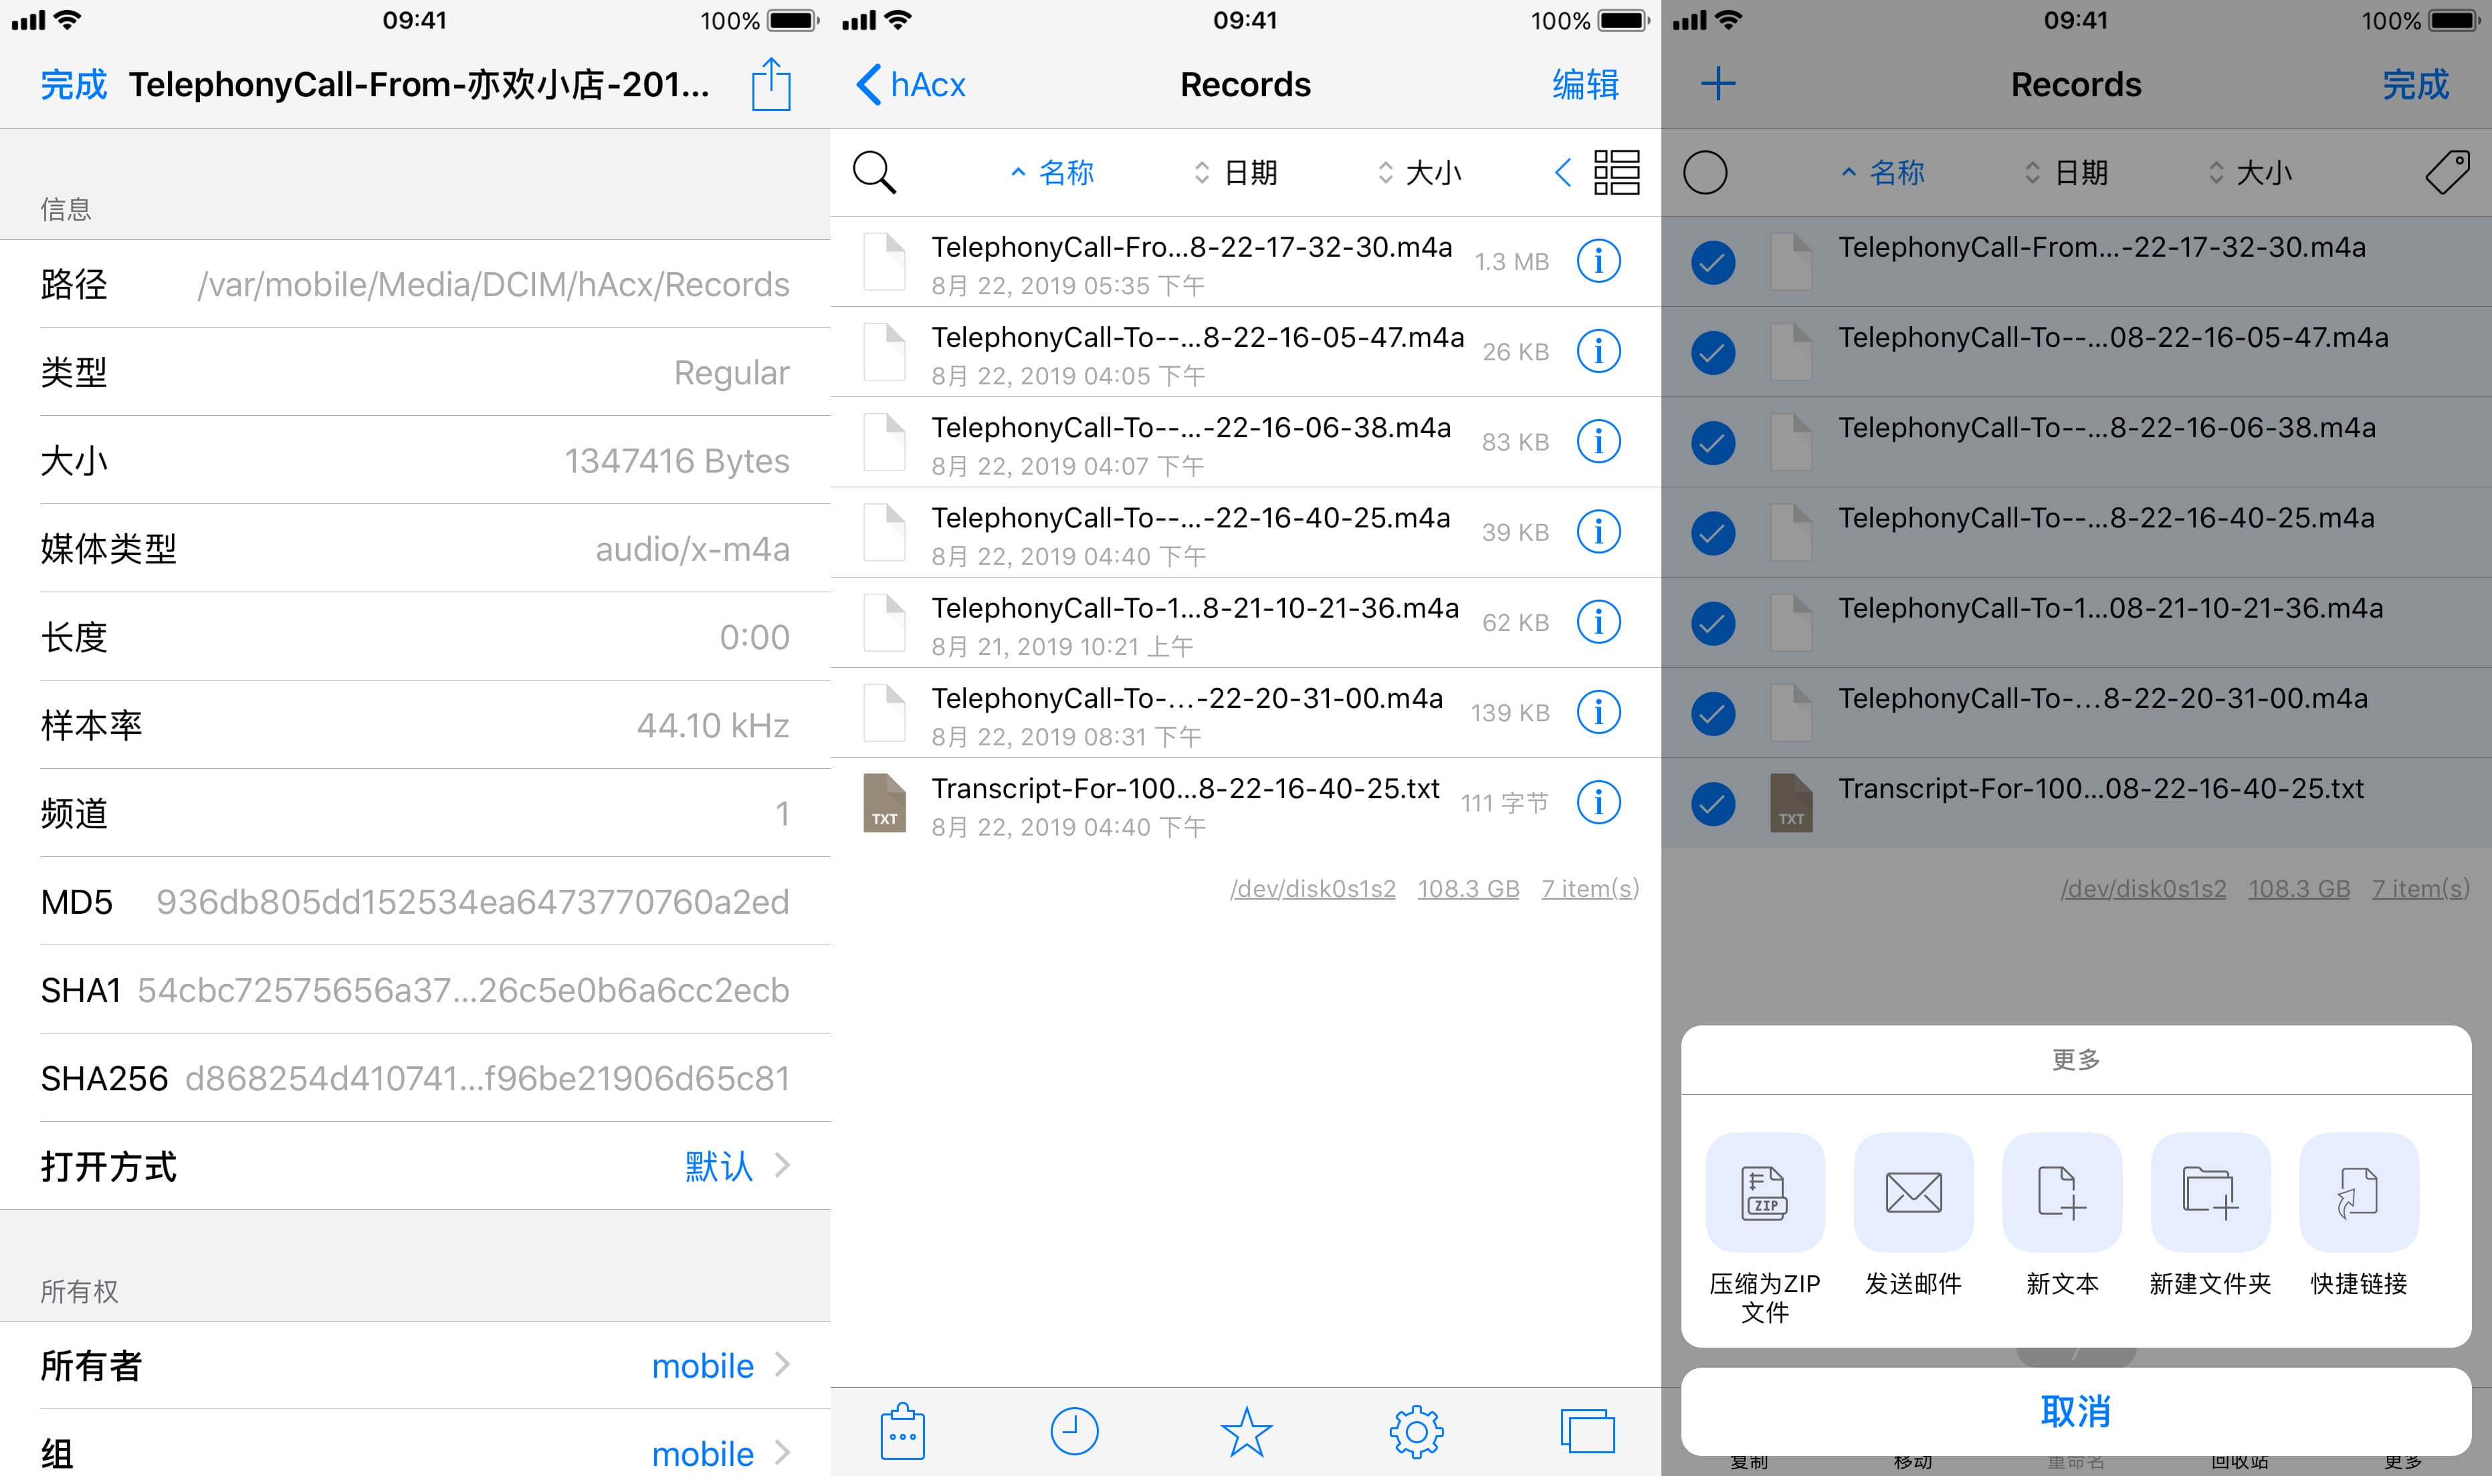Image resolution: width=2492 pixels, height=1476 pixels.
Task: Tap 编辑 to edit the Records list
Action: 1584,84
